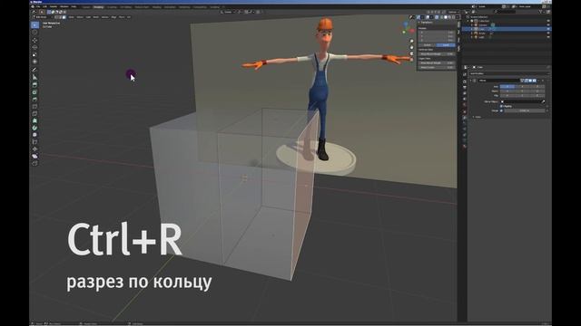The height and width of the screenshot is (326, 581).
Task: Select the Scale tool
Action: pyautogui.click(x=34, y=54)
